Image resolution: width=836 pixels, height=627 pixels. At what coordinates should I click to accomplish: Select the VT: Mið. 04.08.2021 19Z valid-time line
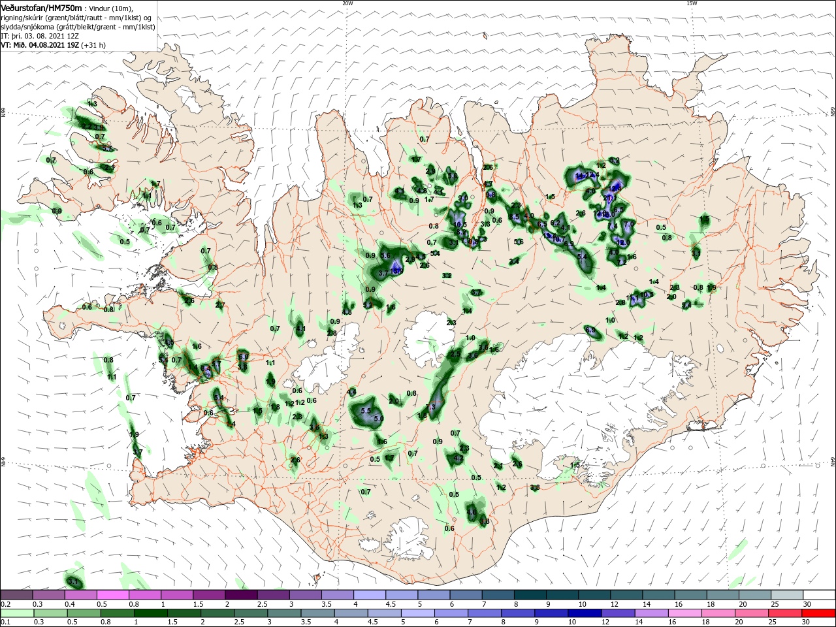click(x=54, y=45)
